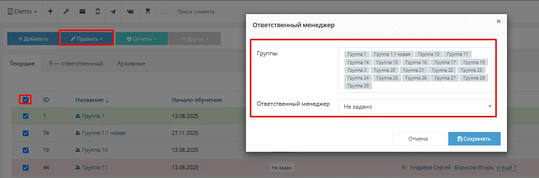Image resolution: width=539 pixels, height=178 pixels.
Task: Click the Группа 14 tag in dialog
Action: (x=358, y=62)
